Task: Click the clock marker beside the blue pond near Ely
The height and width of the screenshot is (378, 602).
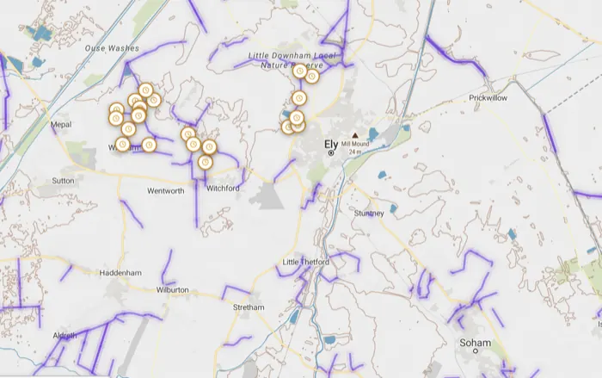Action: click(x=297, y=118)
